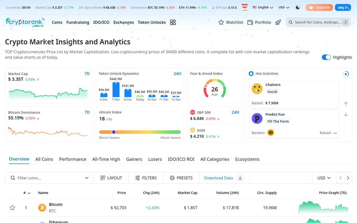Change S&P 500 24H period
The image size is (357, 223).
(235, 112)
